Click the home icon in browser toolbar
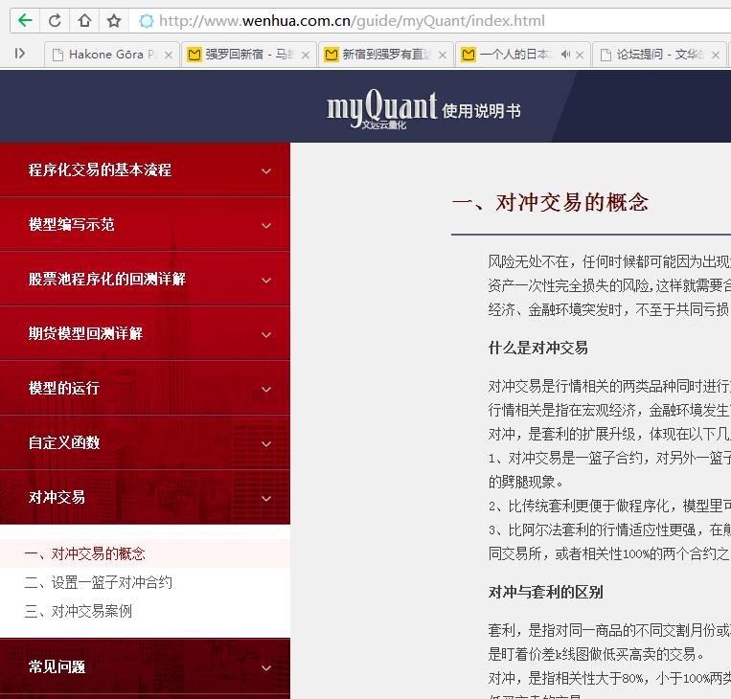 tap(84, 20)
